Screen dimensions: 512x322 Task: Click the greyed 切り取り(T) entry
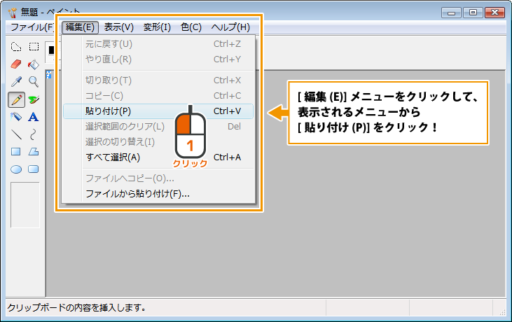pyautogui.click(x=158, y=80)
